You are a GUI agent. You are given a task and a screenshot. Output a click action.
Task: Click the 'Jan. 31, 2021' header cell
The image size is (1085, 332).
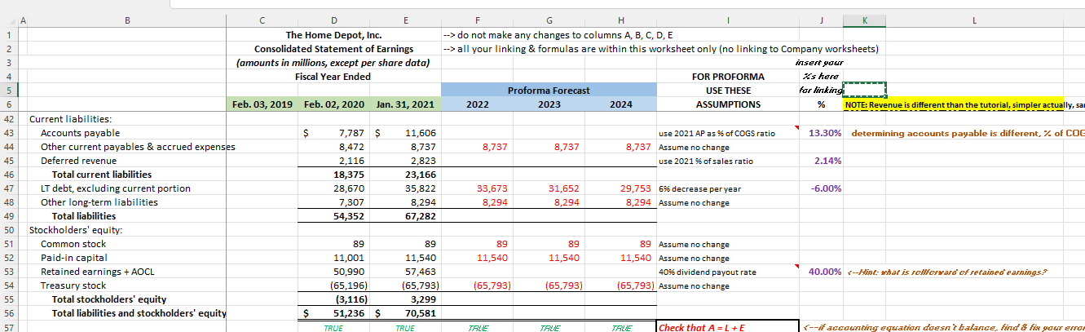tap(404, 104)
